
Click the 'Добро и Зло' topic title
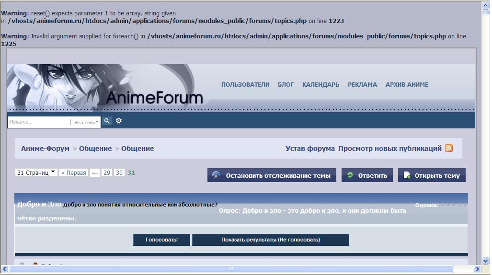coord(39,204)
